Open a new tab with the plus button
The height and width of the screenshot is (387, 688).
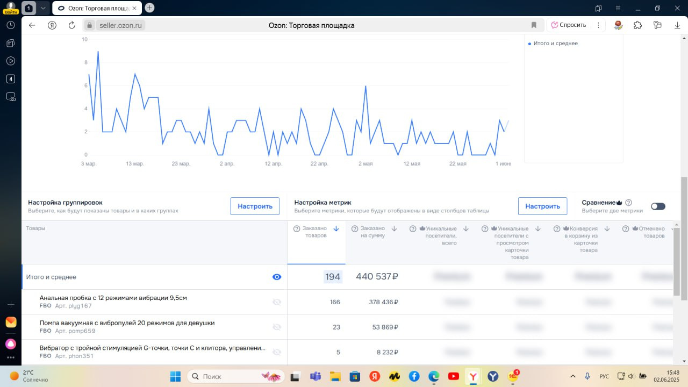pyautogui.click(x=149, y=8)
